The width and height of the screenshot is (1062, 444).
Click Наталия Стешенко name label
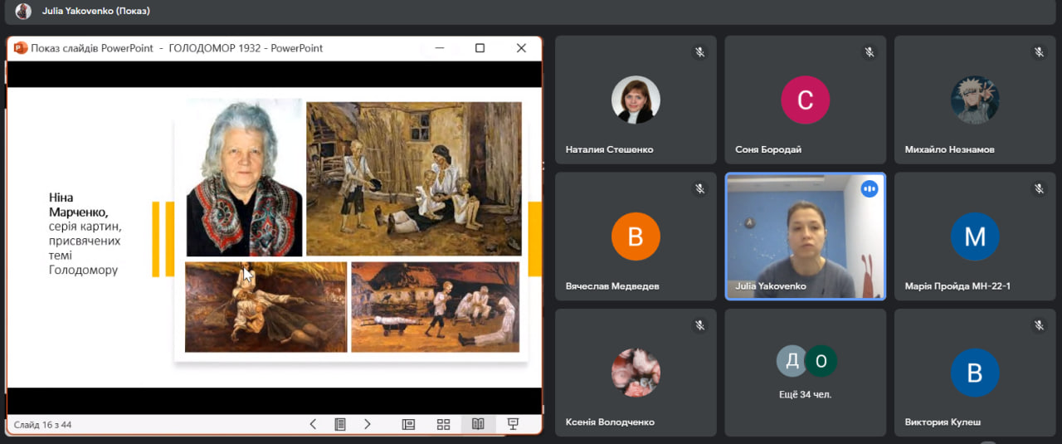click(609, 149)
